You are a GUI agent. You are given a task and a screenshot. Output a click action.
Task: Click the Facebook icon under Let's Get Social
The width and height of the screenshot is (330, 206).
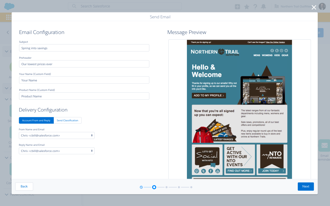(211, 171)
